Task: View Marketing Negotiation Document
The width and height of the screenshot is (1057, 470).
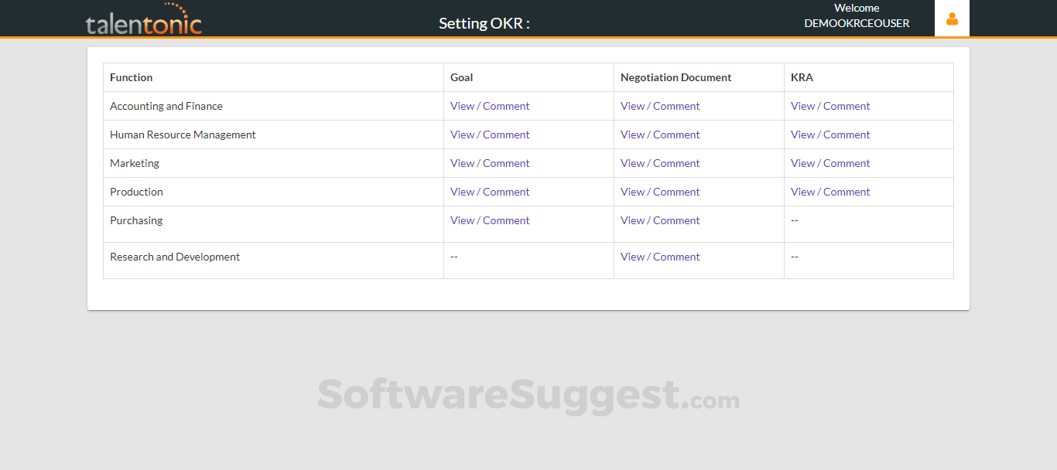Action: pyautogui.click(x=660, y=163)
